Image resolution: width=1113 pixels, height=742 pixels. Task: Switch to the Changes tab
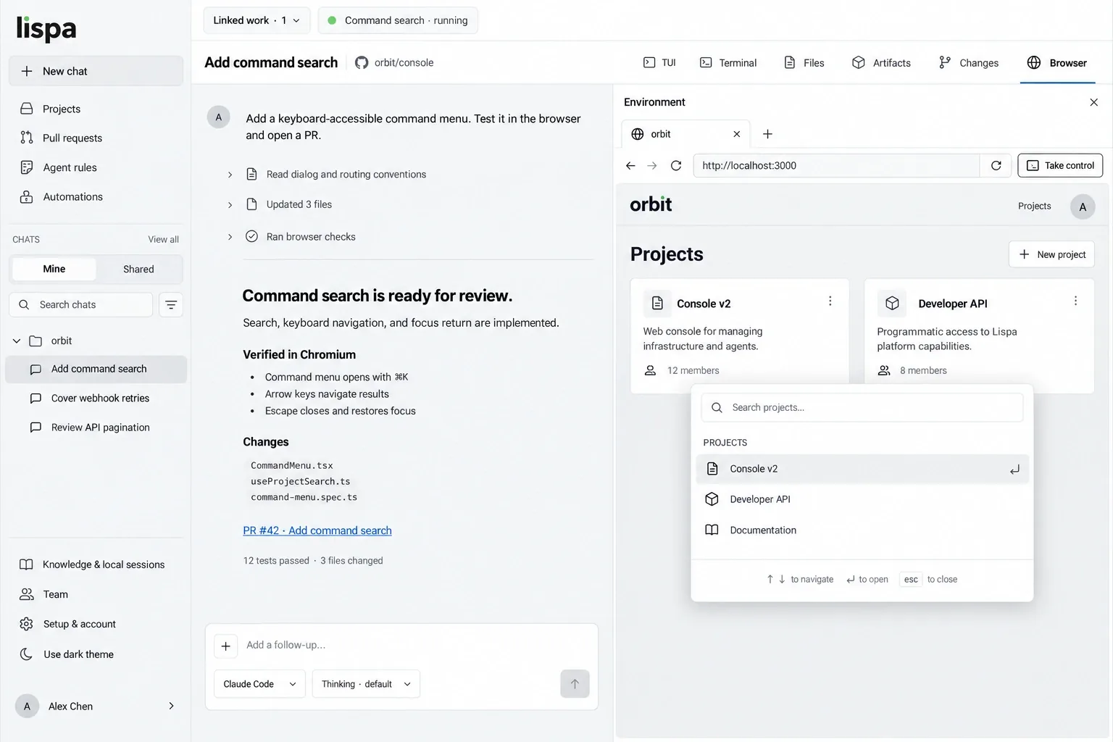pyautogui.click(x=968, y=62)
